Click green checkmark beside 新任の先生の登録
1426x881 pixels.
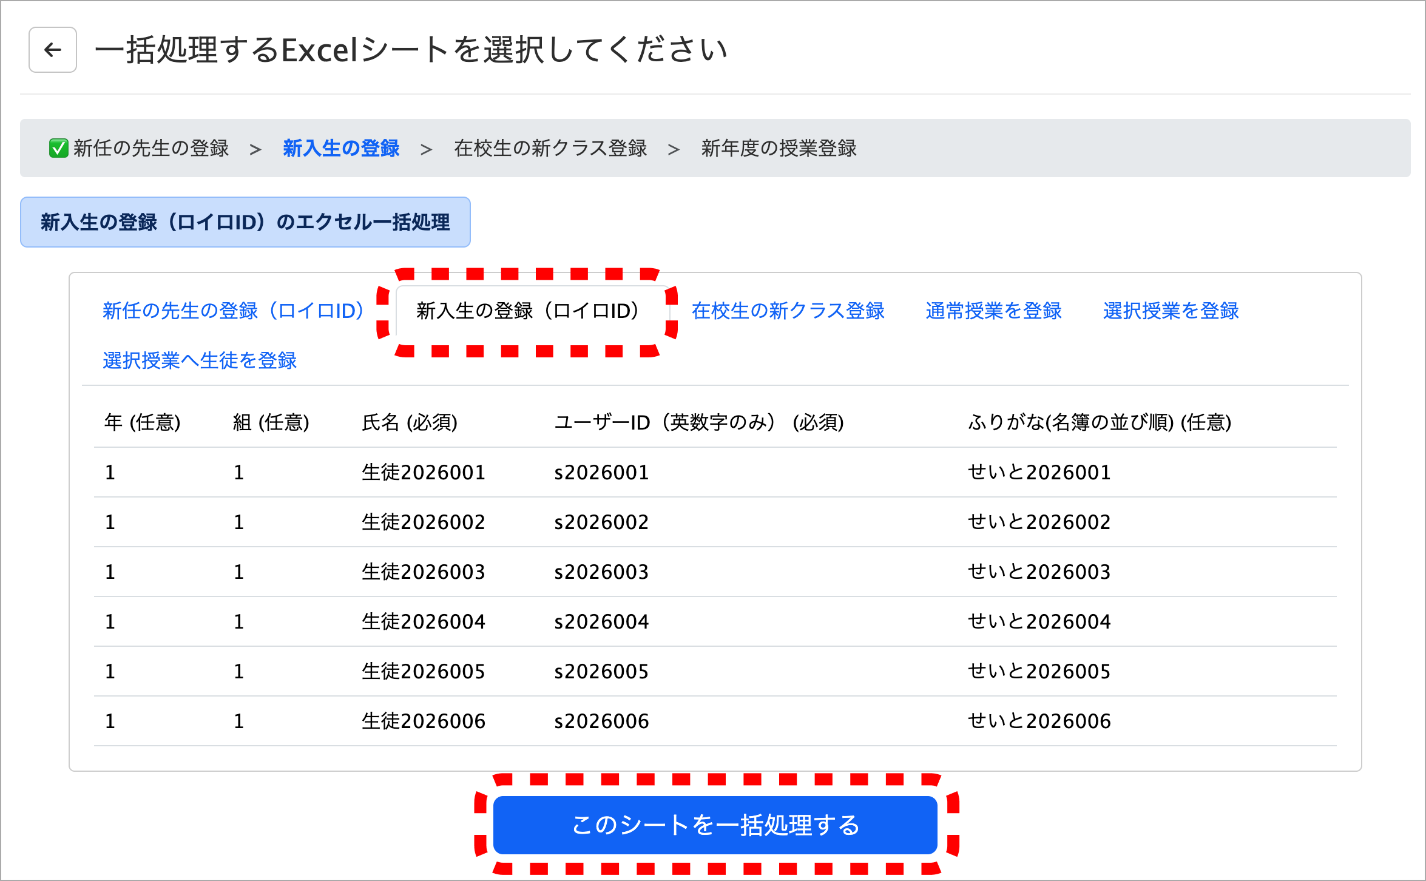click(58, 148)
